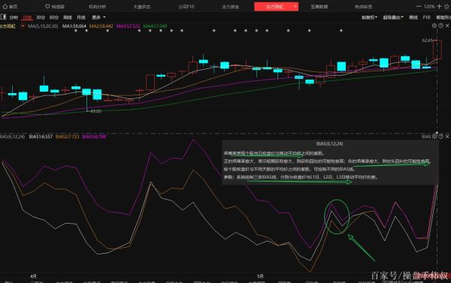Switch to the 月线 monthly chart
The width and height of the screenshot is (451, 283).
(x=81, y=17)
